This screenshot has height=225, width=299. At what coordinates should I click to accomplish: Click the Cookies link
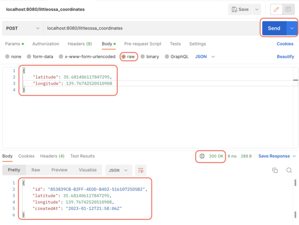tap(285, 44)
